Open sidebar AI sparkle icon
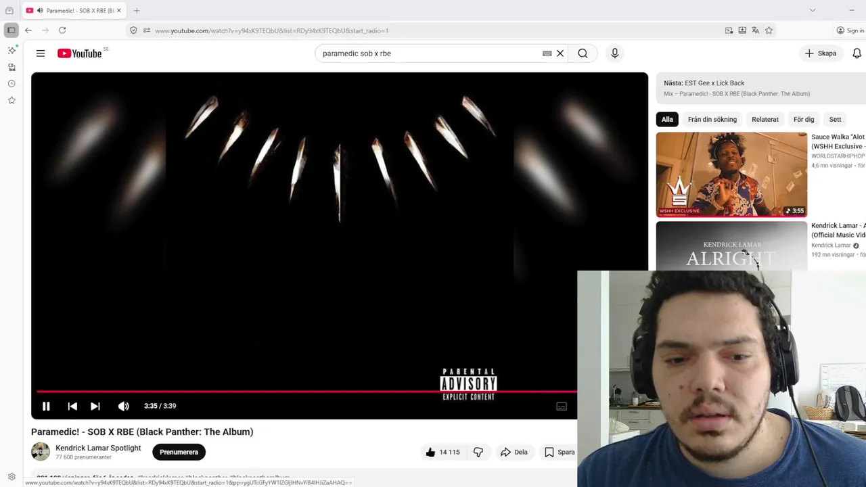Screen dimensions: 866x487 click(12, 51)
